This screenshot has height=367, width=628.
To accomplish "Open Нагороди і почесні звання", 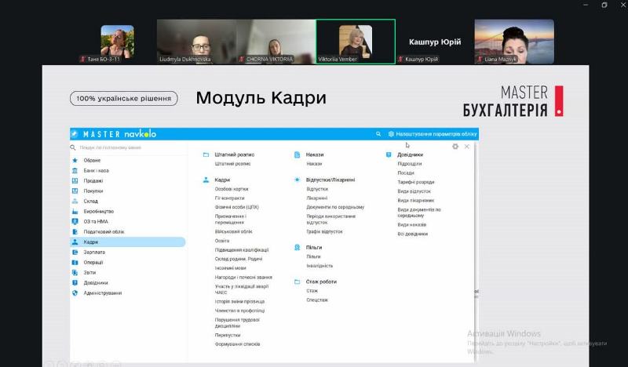I will (243, 278).
